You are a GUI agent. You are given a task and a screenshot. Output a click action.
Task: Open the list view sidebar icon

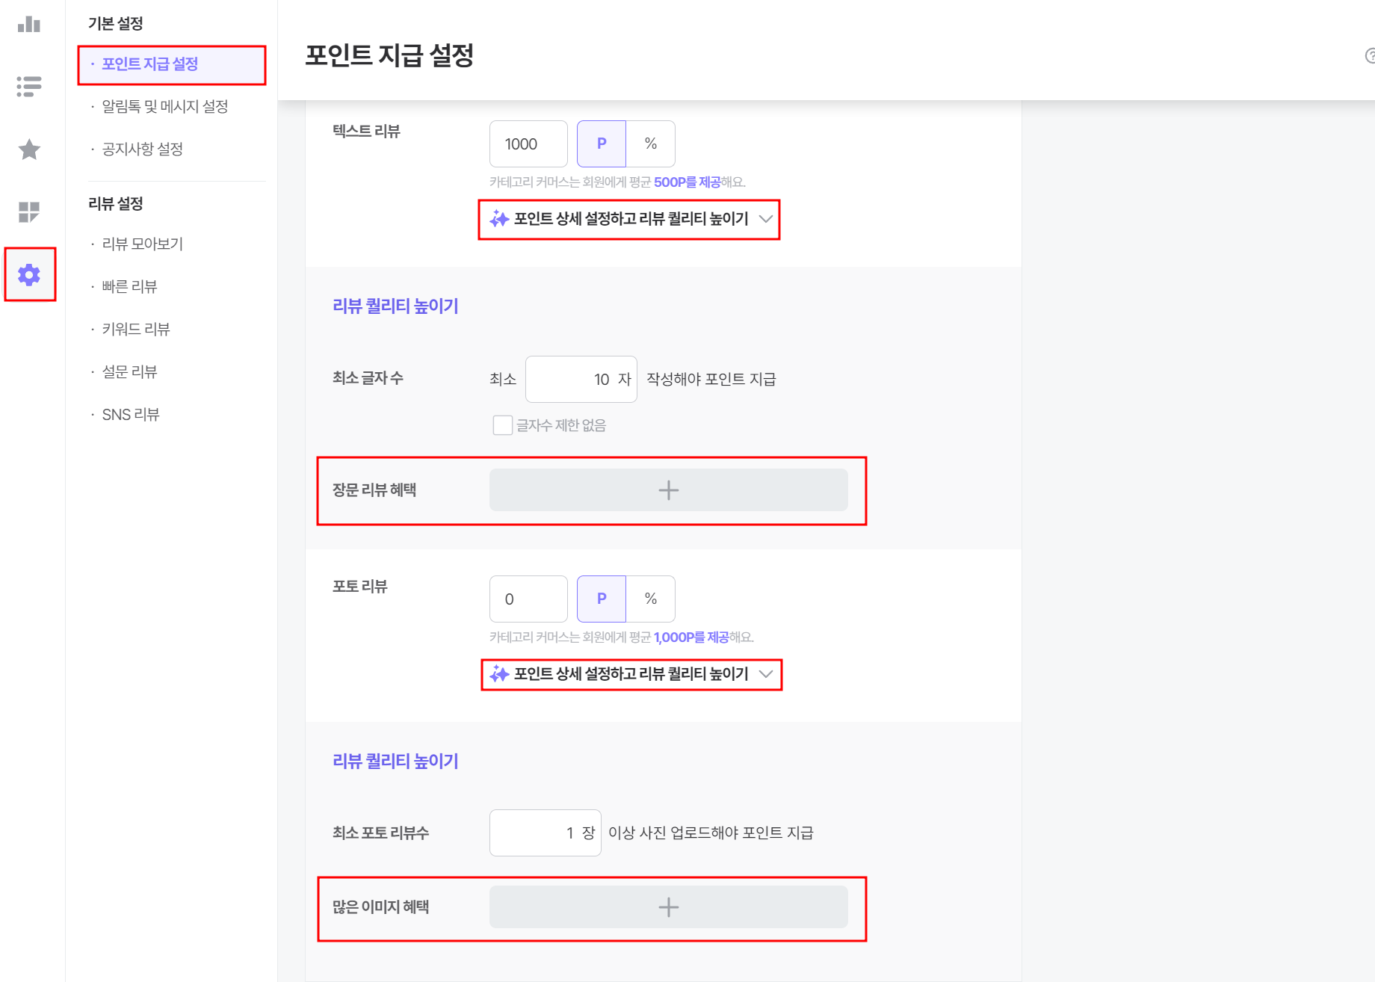pyautogui.click(x=29, y=87)
